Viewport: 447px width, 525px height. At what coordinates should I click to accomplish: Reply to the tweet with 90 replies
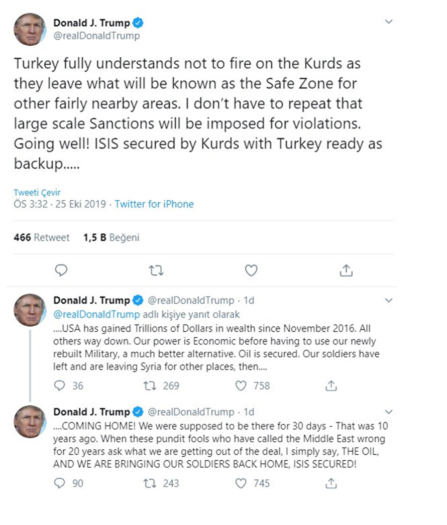point(60,483)
